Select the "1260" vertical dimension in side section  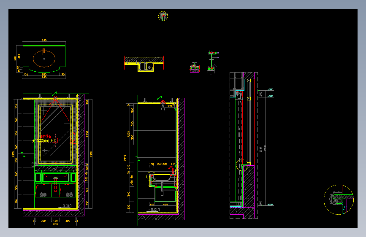129,134
